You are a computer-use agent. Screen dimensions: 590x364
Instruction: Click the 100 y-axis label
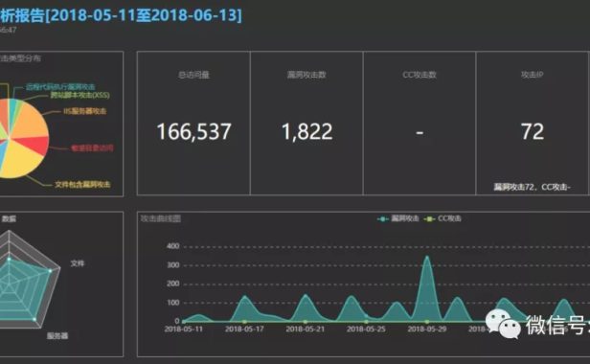(173, 303)
